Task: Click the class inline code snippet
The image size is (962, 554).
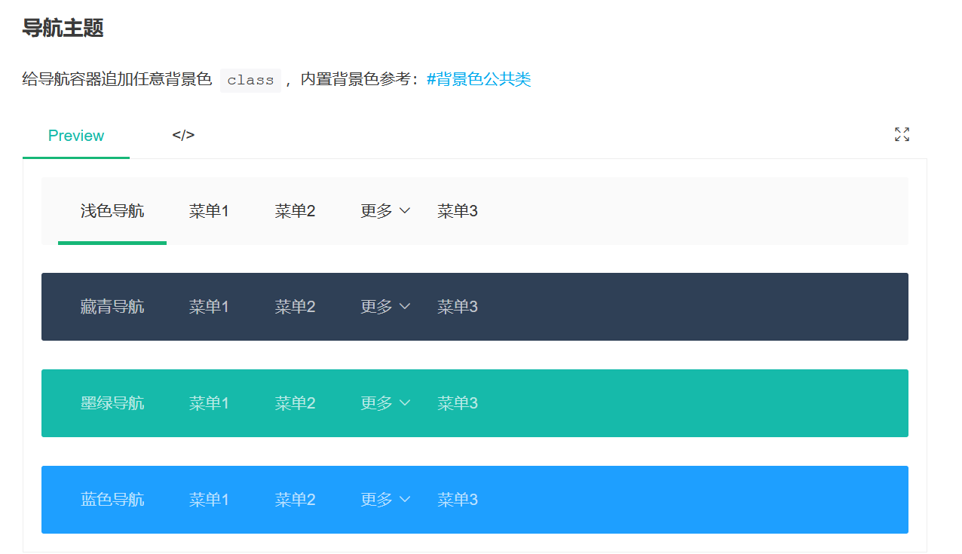Action: pos(250,80)
